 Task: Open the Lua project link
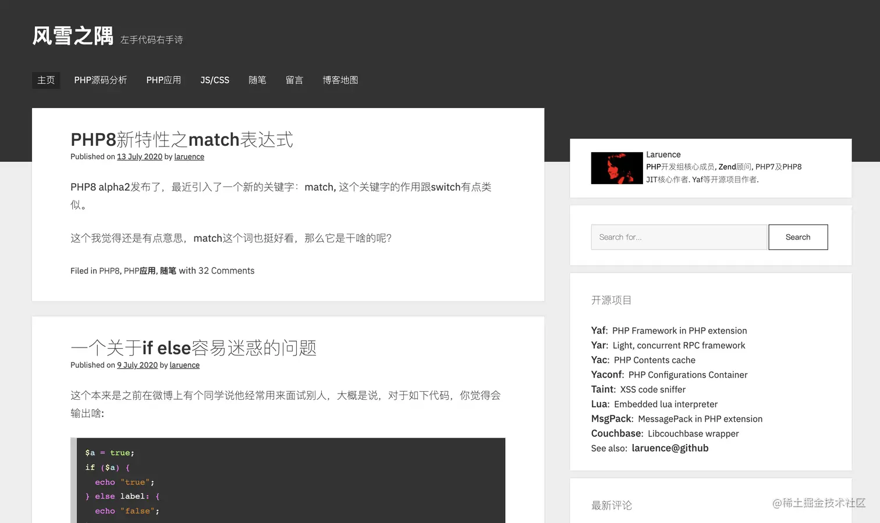[599, 404]
